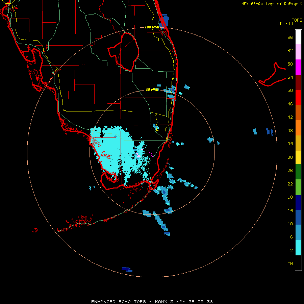The image size is (304, 304).
Task: Click the legend value 34
Action: pyautogui.click(x=290, y=144)
